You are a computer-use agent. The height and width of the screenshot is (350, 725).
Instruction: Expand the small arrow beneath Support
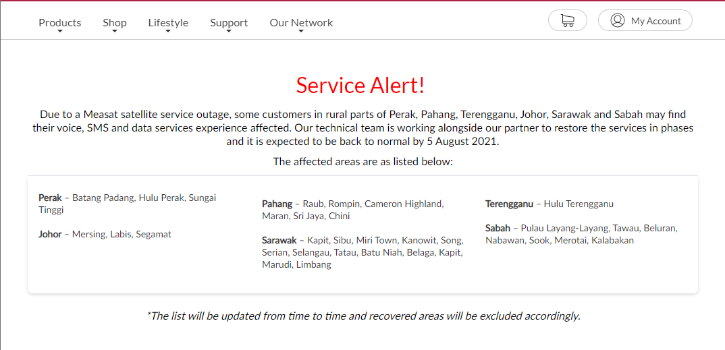(x=229, y=31)
